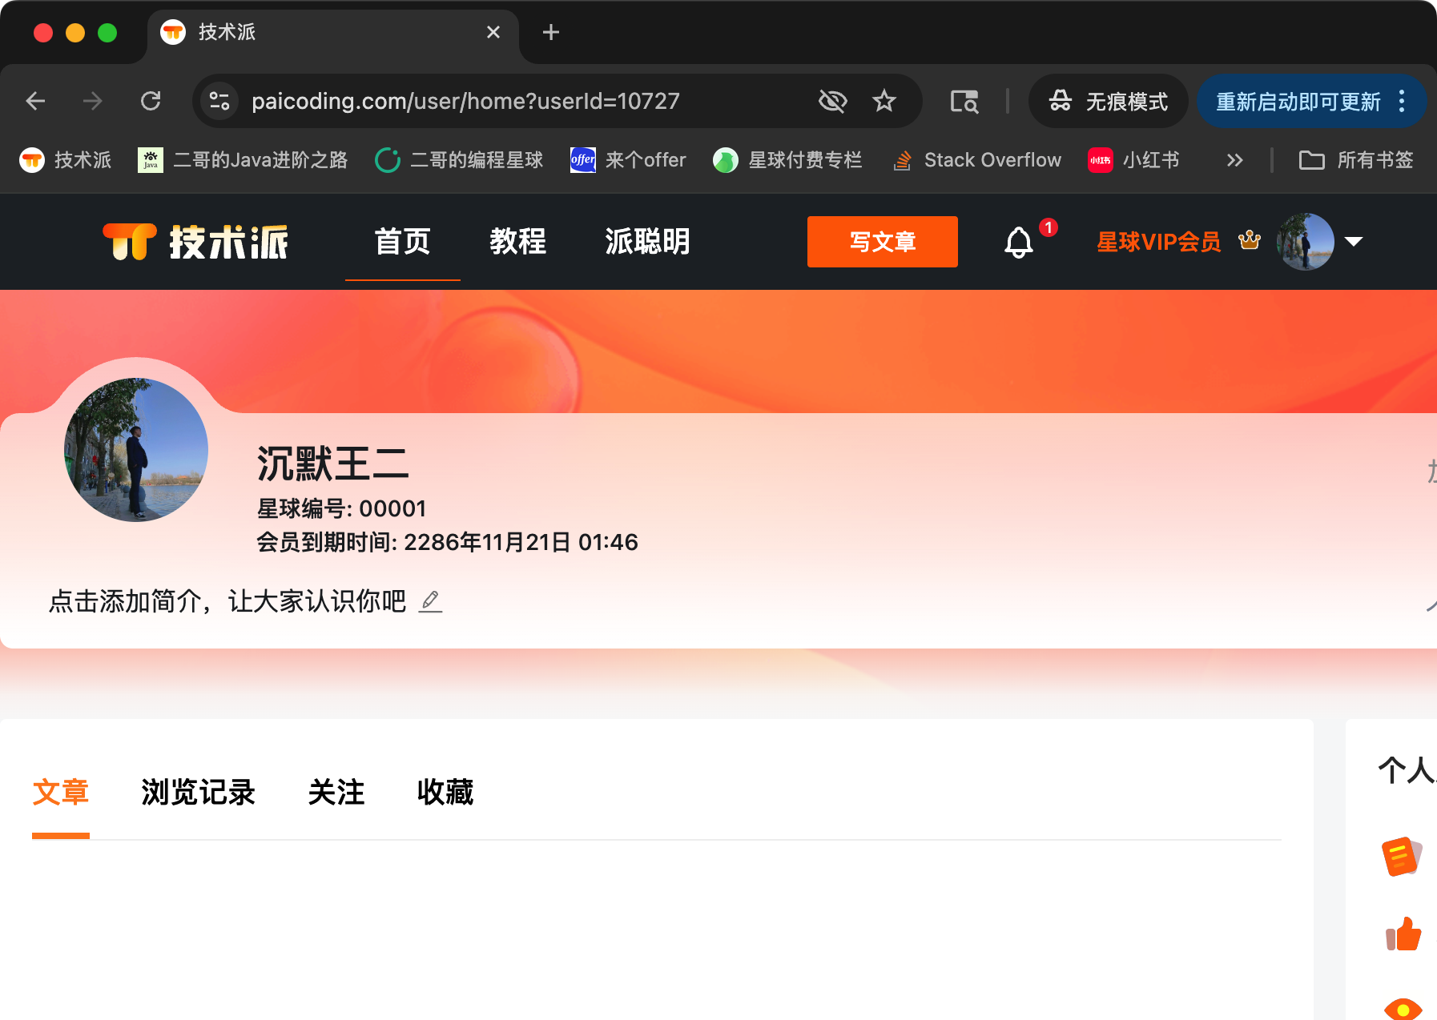1437x1020 pixels.
Task: Expand the user avatar dropdown arrow
Action: (1354, 242)
